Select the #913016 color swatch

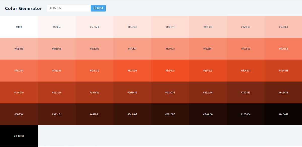coord(170,92)
